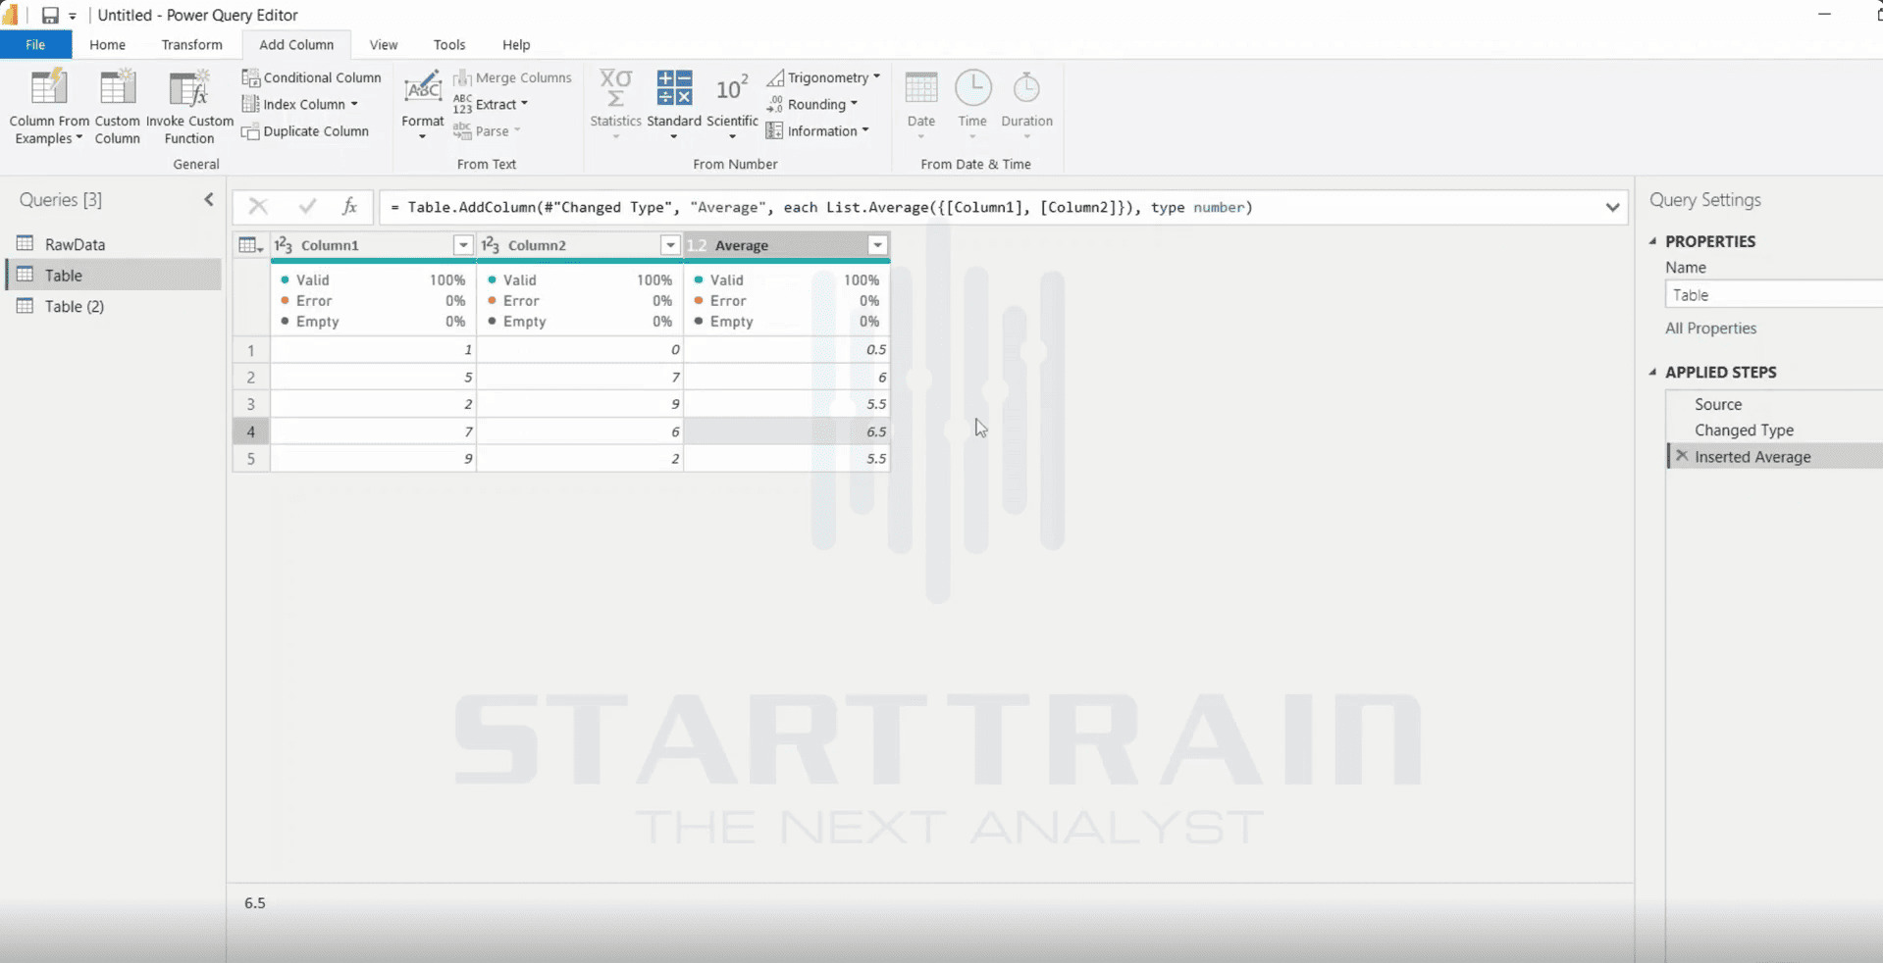Click Column2 data type icon
The image size is (1883, 963).
coord(491,245)
